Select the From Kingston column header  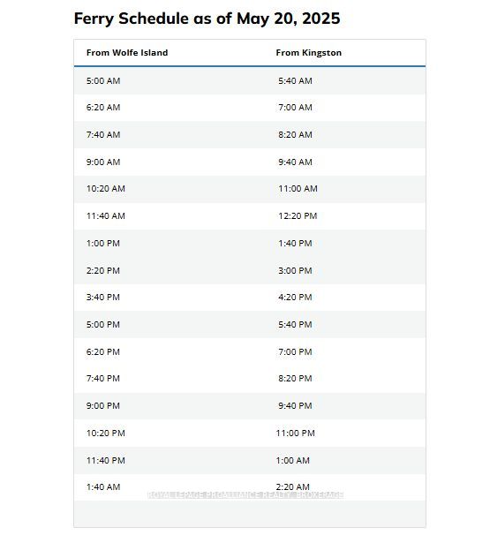308,53
